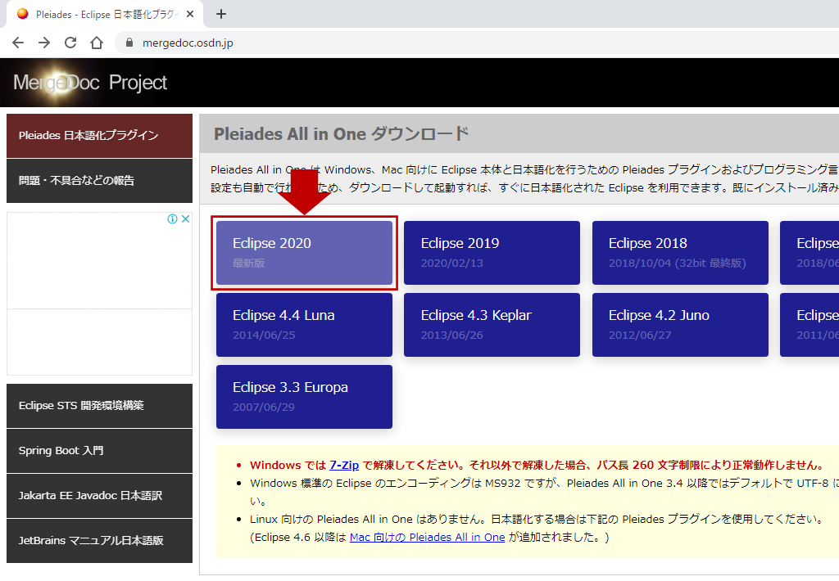The image size is (839, 581).
Task: Open JetBrains マニュアル日本語版 sidebar item
Action: point(99,540)
